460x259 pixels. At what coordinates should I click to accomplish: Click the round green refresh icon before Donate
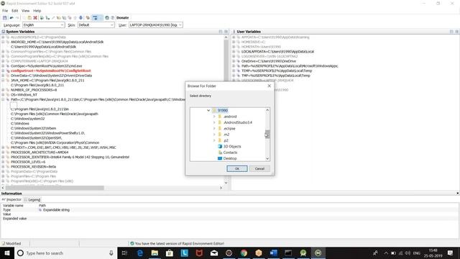coord(107,18)
